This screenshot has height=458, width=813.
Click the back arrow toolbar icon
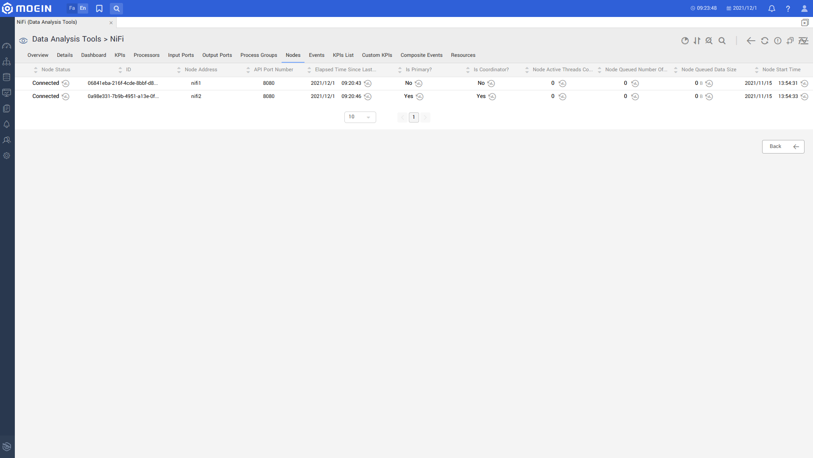751,41
